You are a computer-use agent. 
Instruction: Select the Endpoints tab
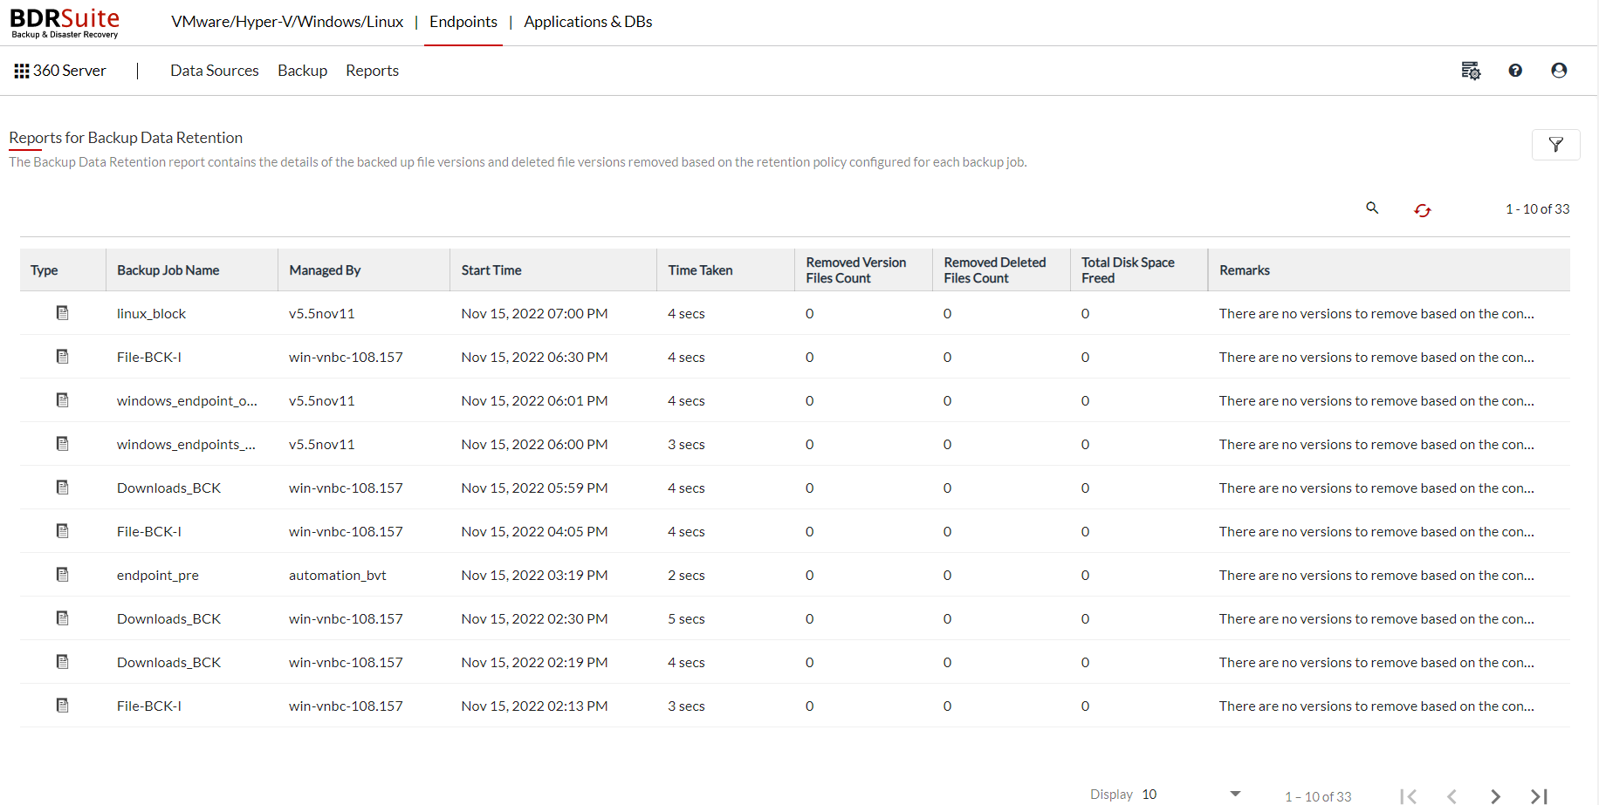click(463, 22)
